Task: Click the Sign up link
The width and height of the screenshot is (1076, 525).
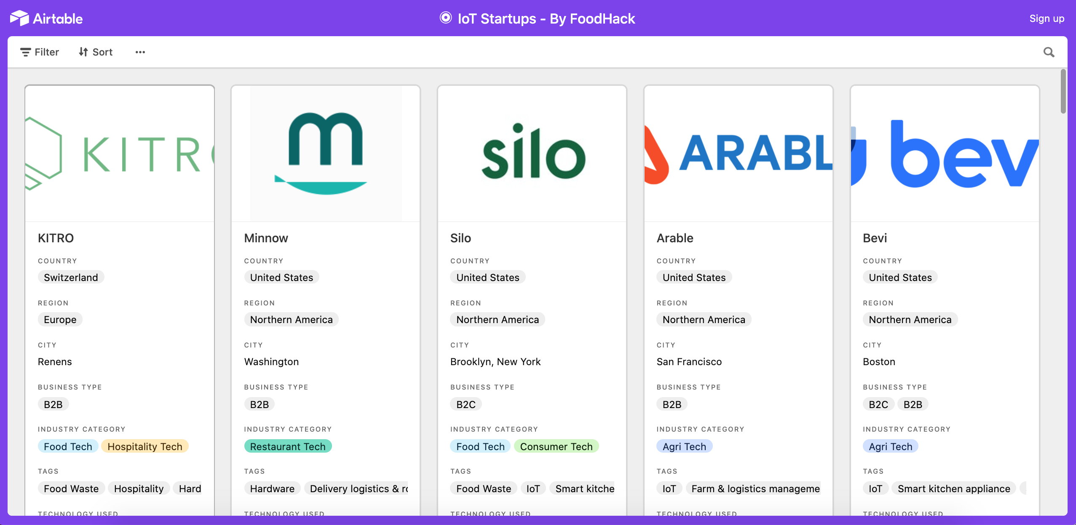Action: 1047,19
